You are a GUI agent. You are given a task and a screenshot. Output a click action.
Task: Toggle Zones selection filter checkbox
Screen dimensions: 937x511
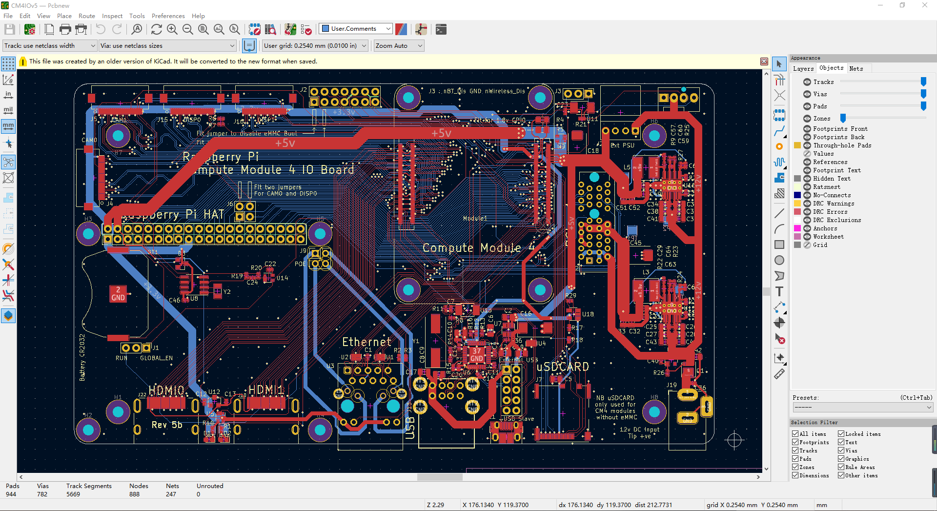click(x=795, y=467)
